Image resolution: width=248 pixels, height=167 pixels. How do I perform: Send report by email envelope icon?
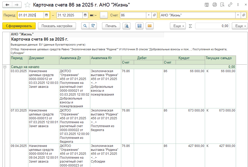coord(149,26)
